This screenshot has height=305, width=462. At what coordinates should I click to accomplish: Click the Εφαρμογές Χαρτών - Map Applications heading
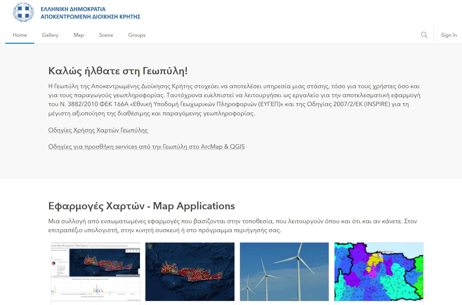141,206
